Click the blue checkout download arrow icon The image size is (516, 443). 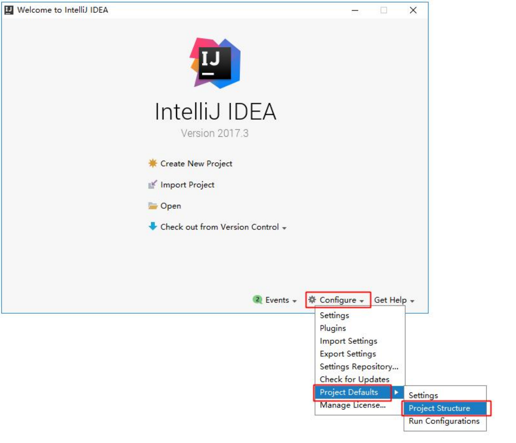click(153, 226)
